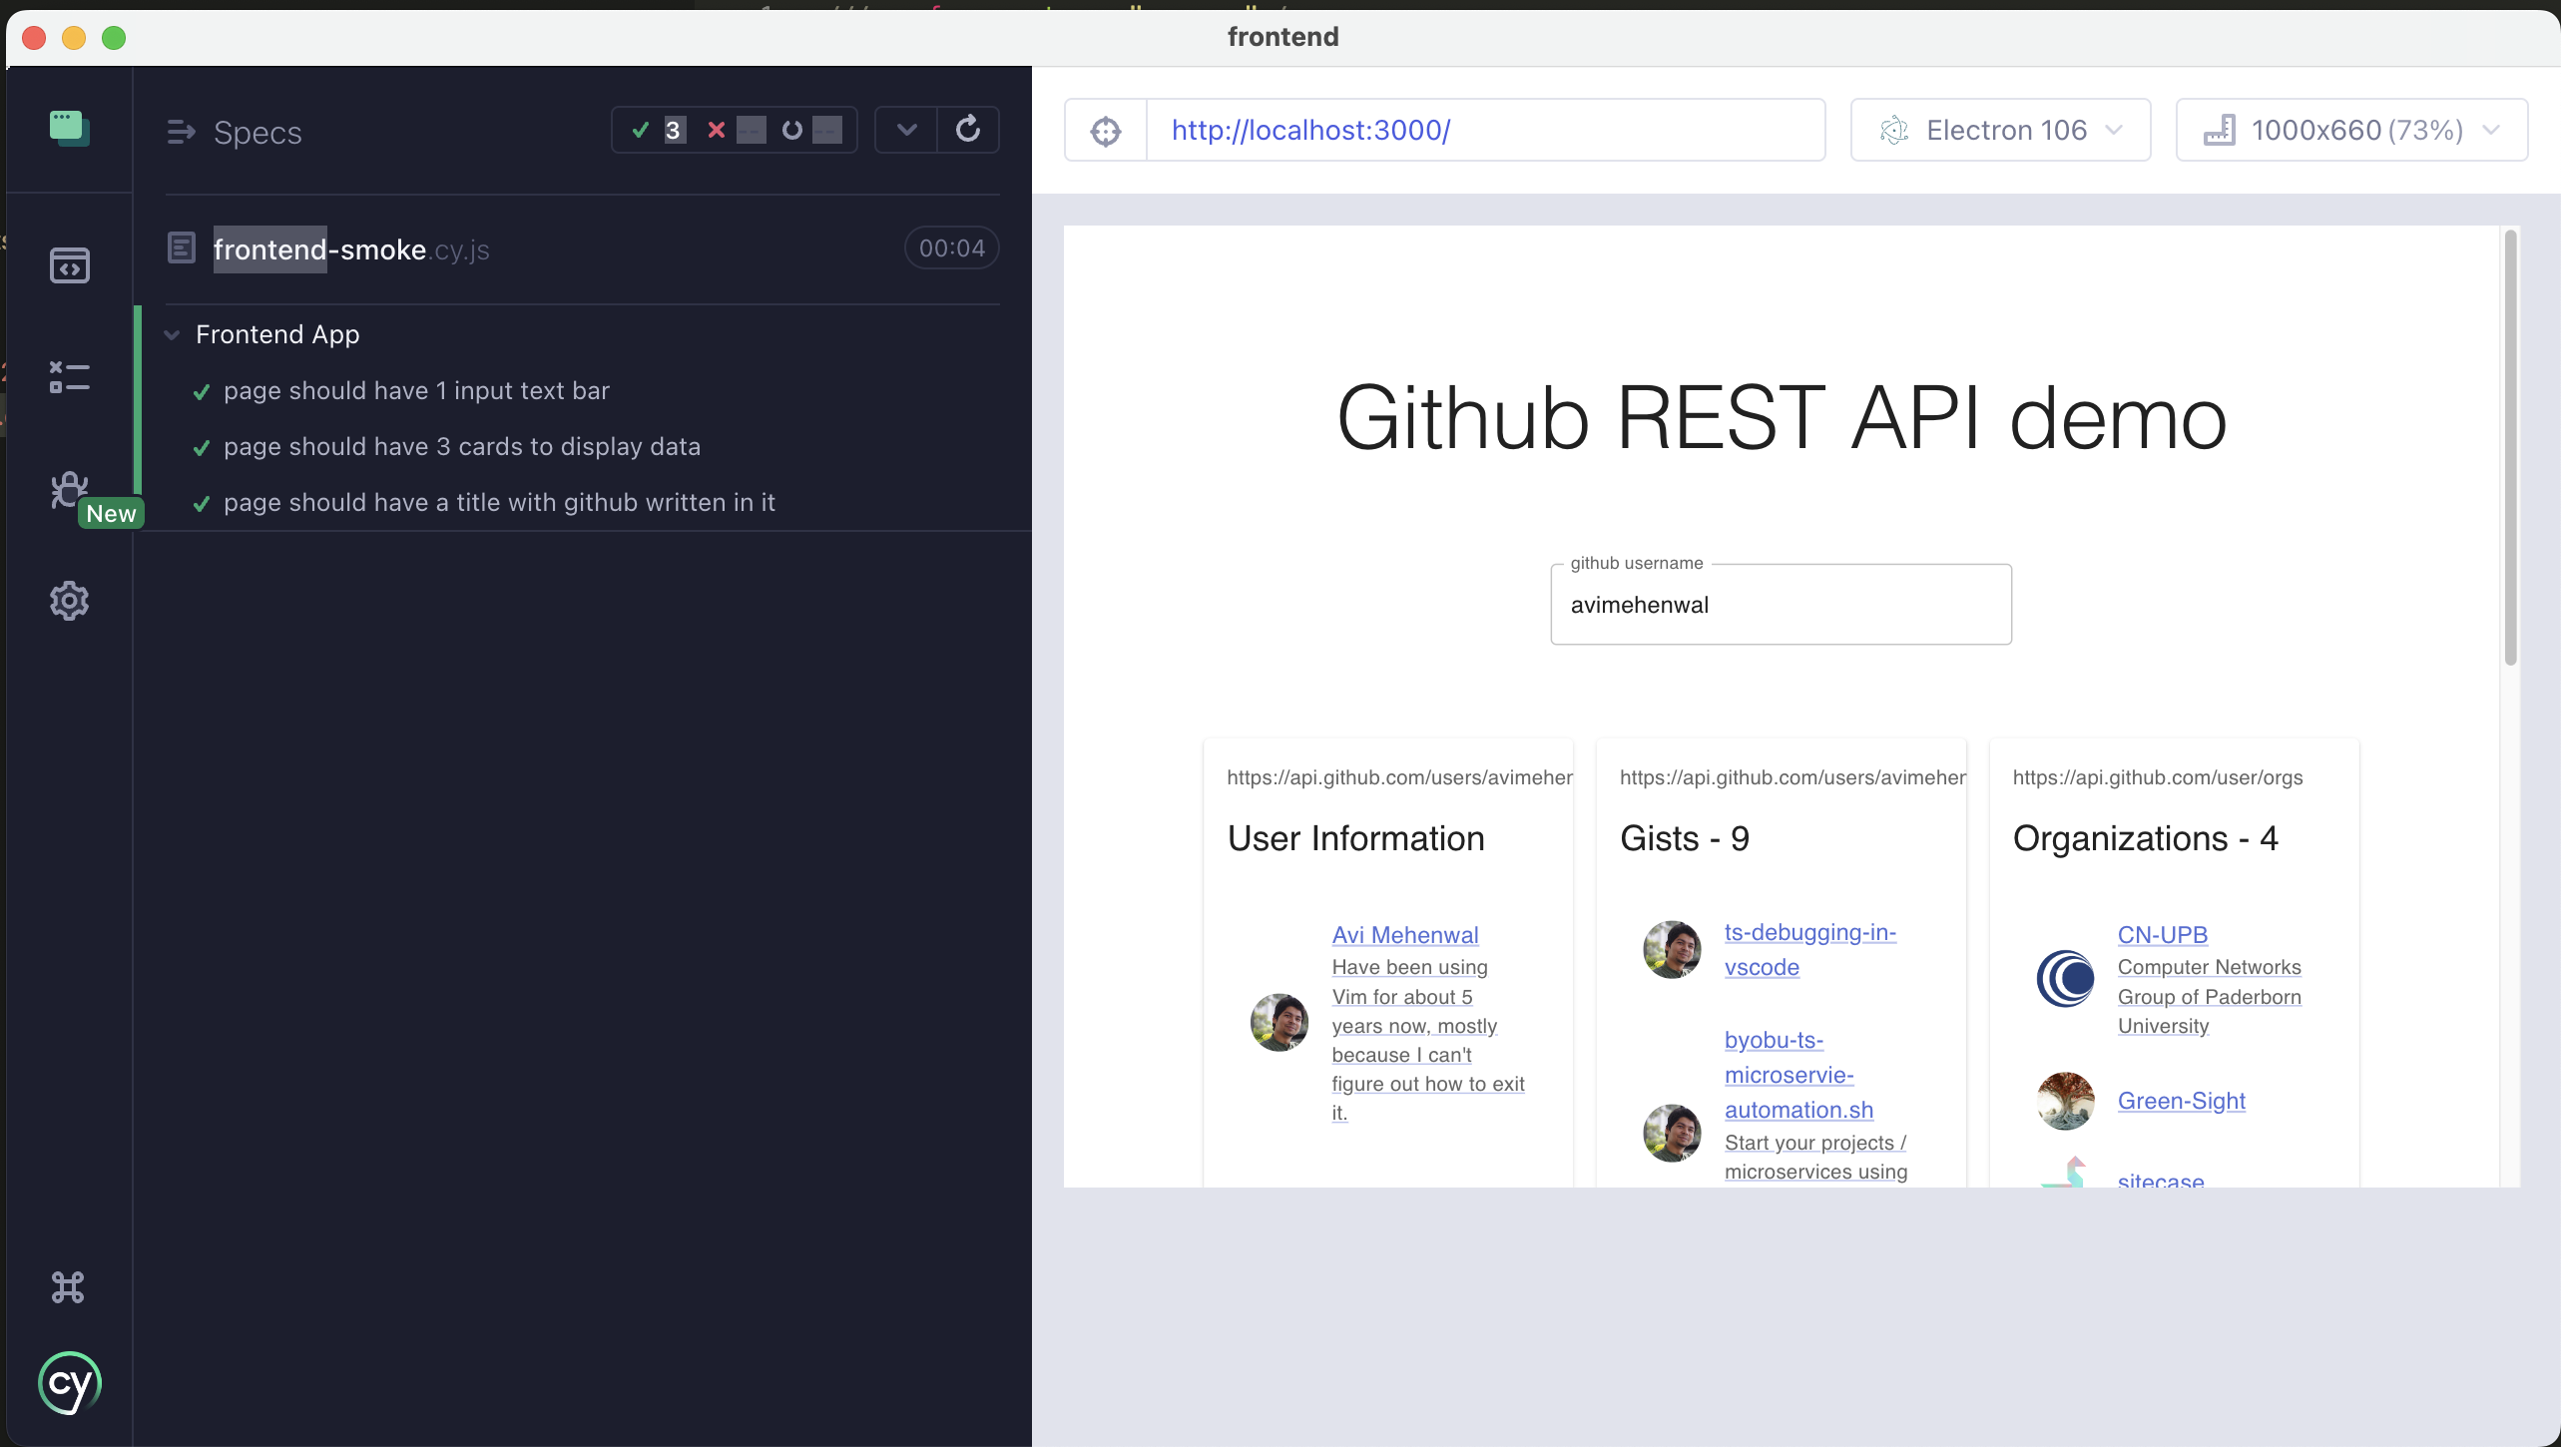
Task: Select the frontend-smoke.cy.js spec file
Action: pyautogui.click(x=351, y=249)
